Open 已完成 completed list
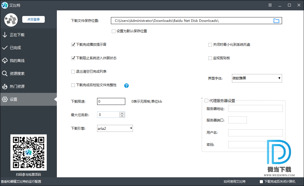Screen dimensions: 304x186 (28, 48)
